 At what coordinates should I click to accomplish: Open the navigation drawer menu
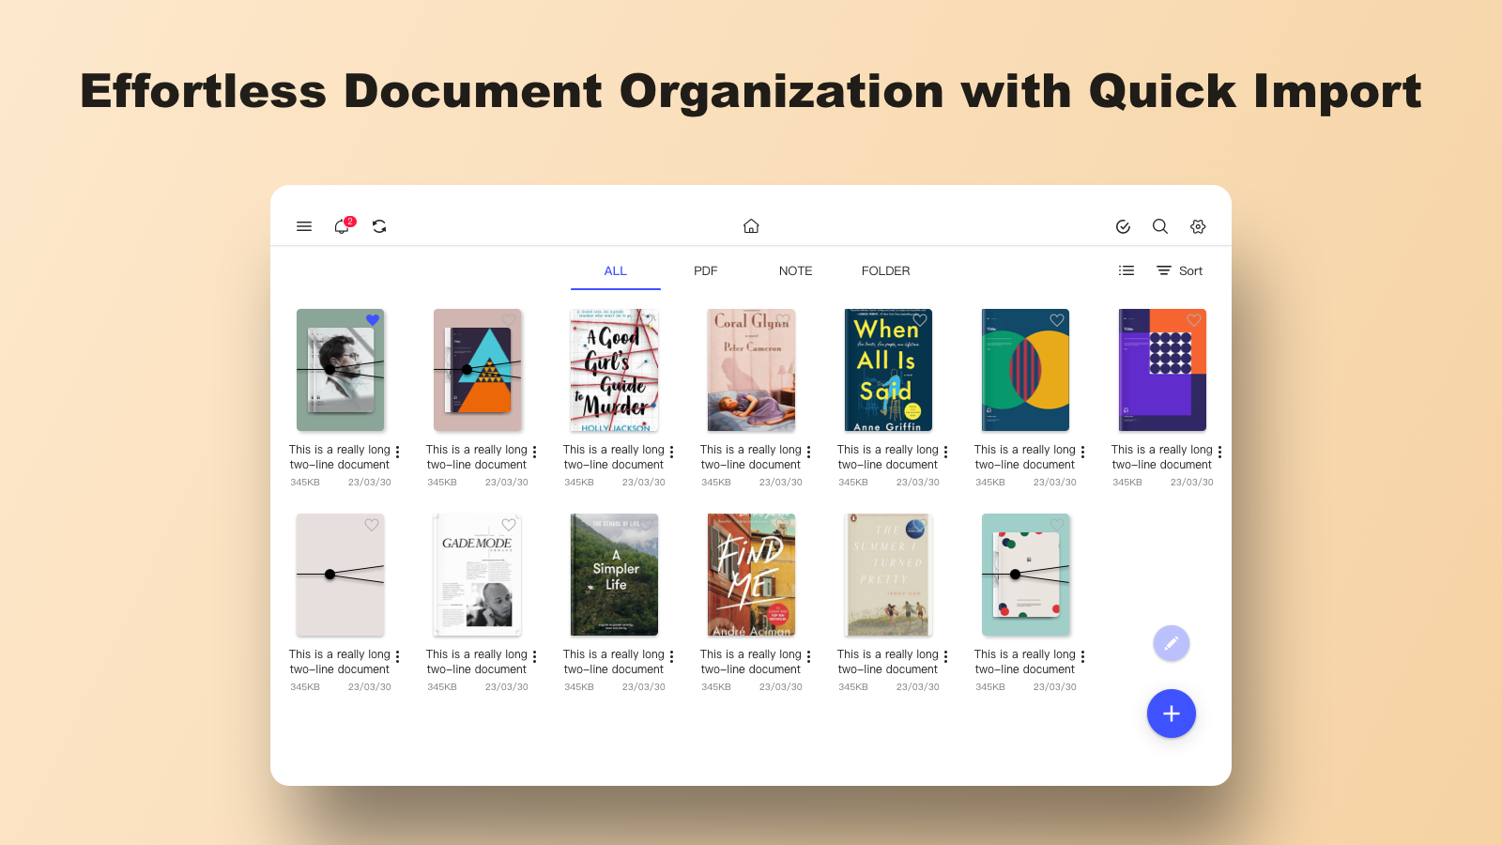(x=303, y=226)
